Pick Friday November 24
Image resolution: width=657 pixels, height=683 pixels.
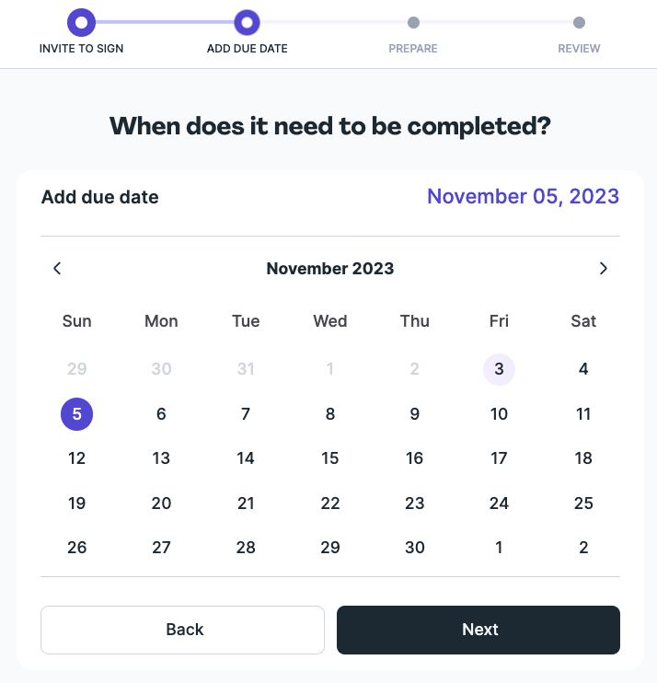[499, 504]
